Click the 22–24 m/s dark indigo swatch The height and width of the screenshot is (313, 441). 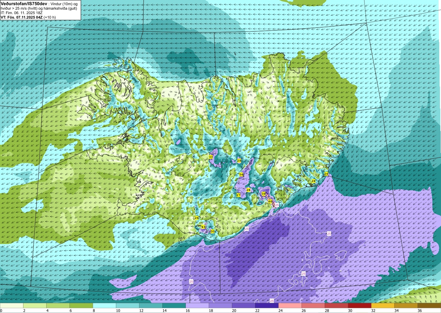(x=267, y=305)
